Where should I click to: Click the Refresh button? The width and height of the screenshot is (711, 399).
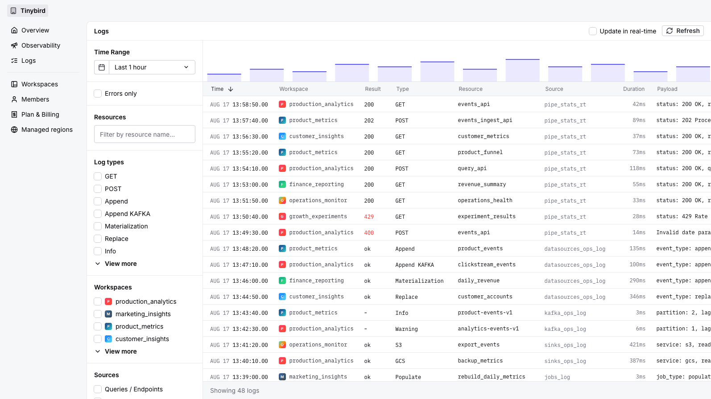pos(683,31)
